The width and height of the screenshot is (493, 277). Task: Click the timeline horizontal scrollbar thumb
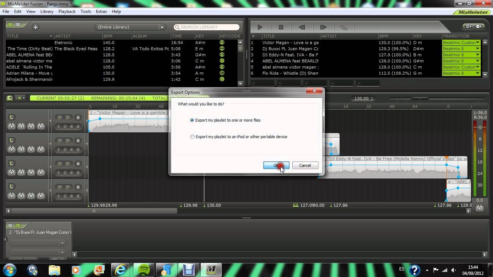click(94, 211)
